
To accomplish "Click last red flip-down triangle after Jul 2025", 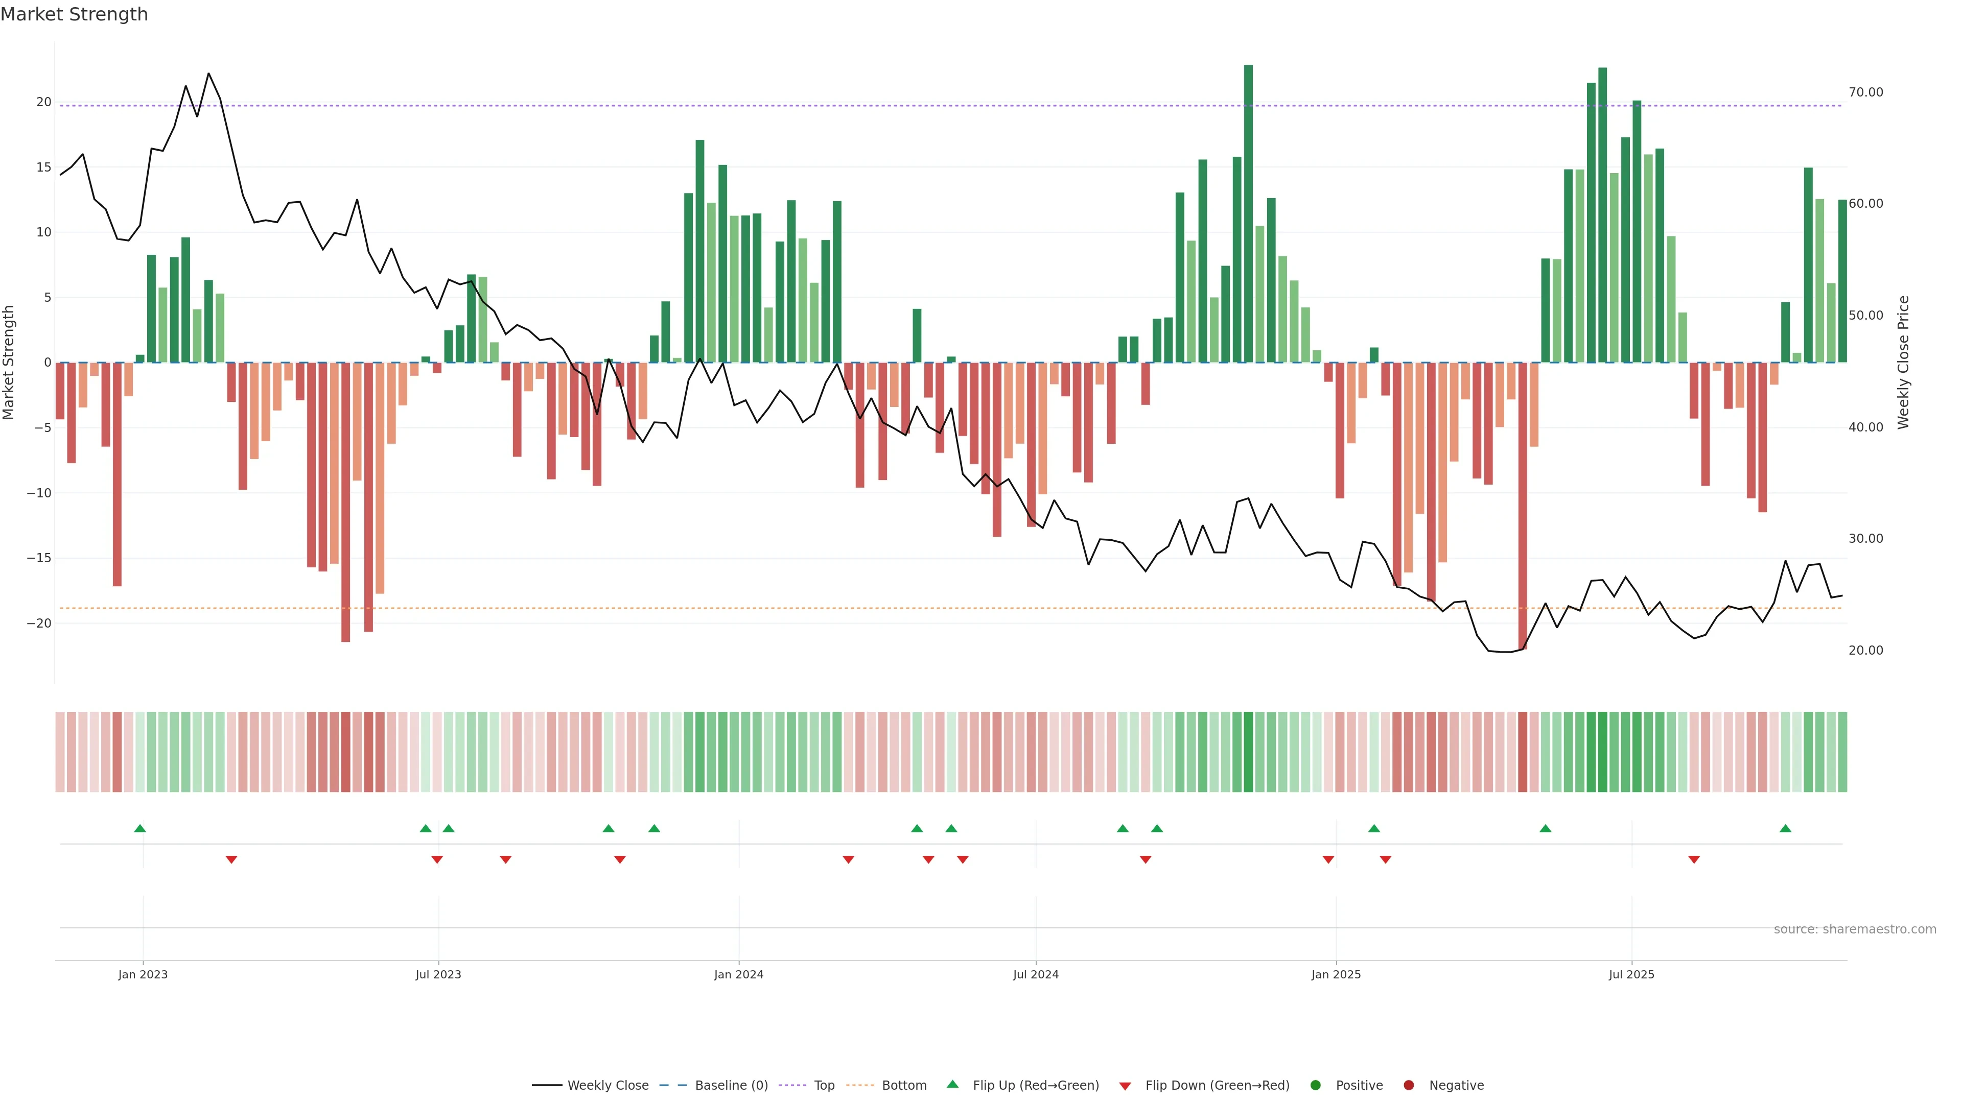I will click(x=1694, y=859).
